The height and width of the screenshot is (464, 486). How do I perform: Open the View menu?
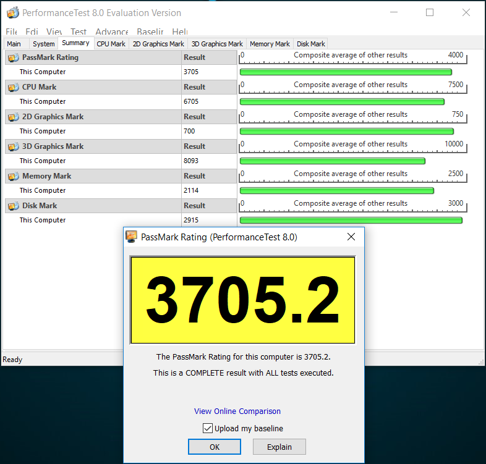54,32
